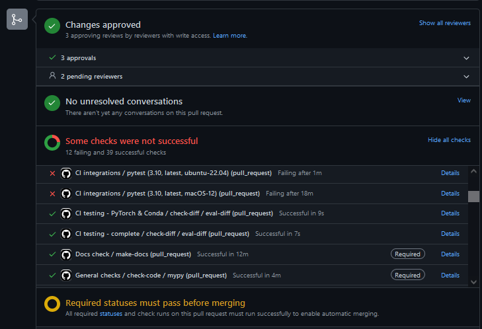482x329 pixels.
Task: Click the Learn more link
Action: [230, 36]
